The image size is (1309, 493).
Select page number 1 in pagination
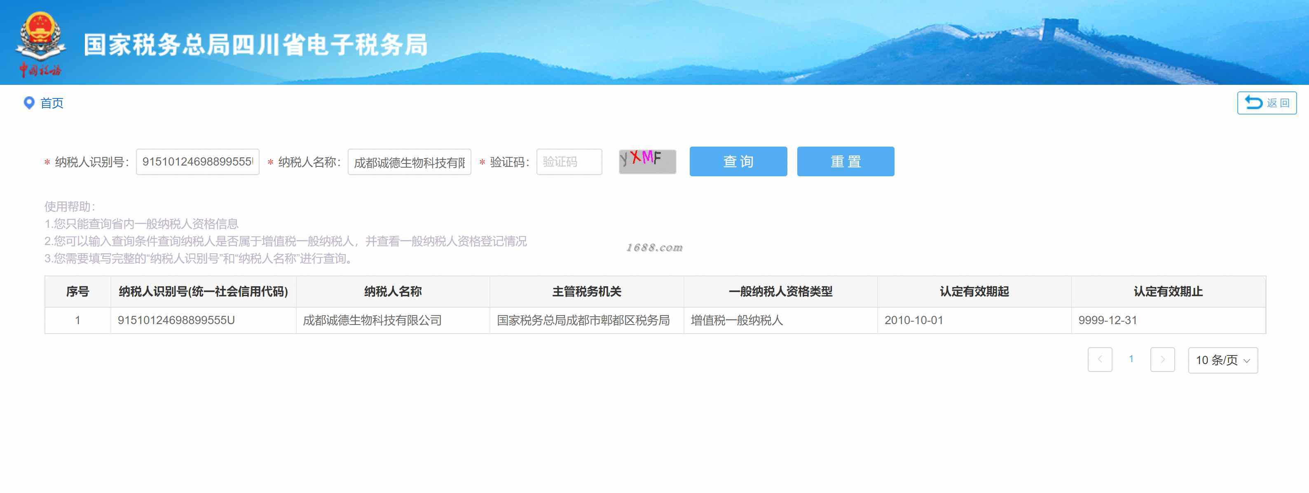[1131, 359]
